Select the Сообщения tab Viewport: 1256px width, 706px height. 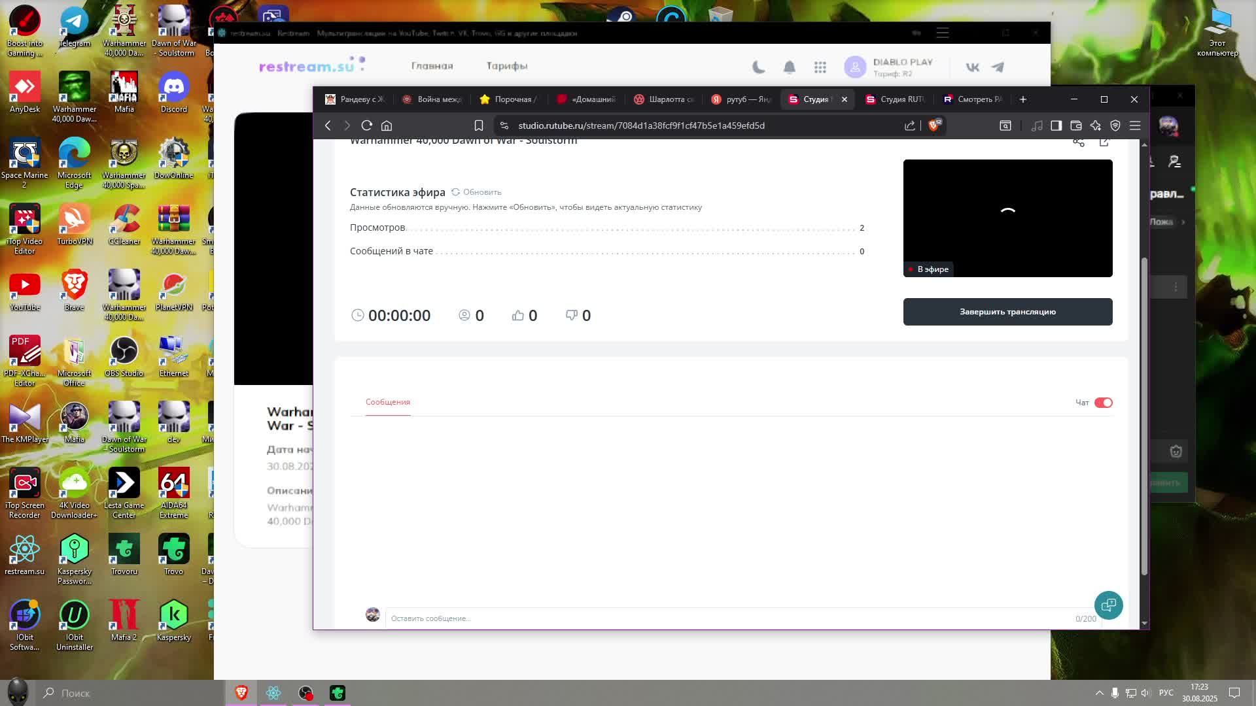coord(388,402)
